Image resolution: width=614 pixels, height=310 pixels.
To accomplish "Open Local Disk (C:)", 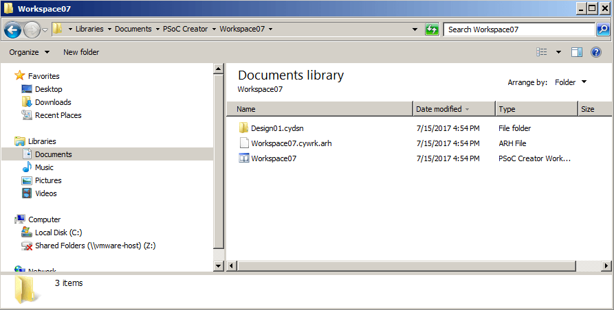I will (58, 232).
